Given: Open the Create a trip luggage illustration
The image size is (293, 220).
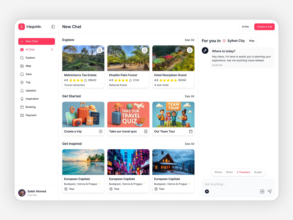Looking at the screenshot, I should point(83,114).
